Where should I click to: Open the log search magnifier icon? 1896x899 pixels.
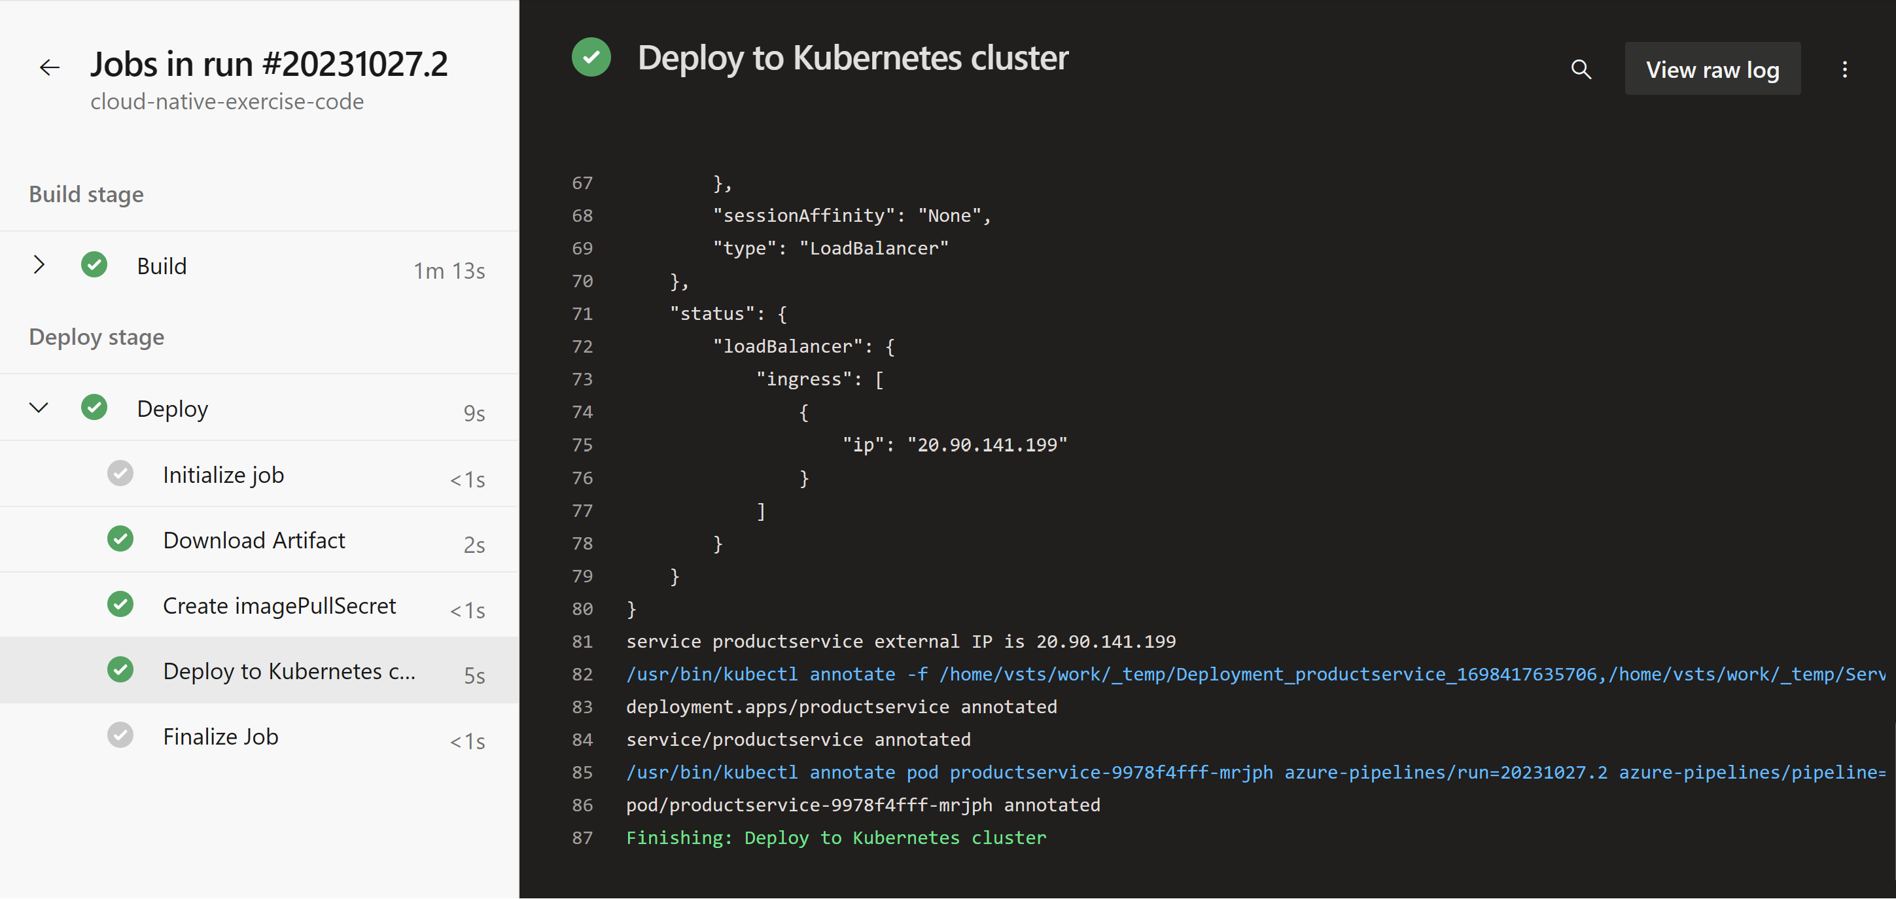pos(1581,69)
